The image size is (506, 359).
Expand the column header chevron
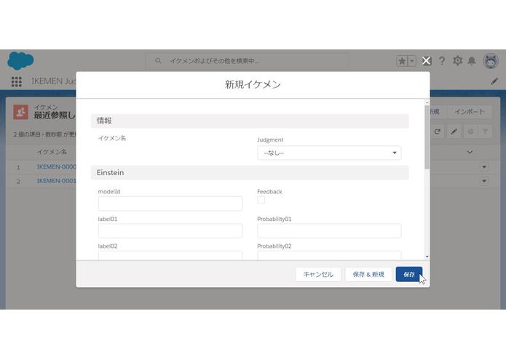470,152
